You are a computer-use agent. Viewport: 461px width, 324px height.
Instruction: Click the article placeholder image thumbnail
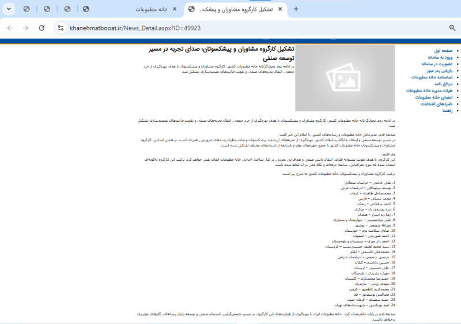coord(345,78)
